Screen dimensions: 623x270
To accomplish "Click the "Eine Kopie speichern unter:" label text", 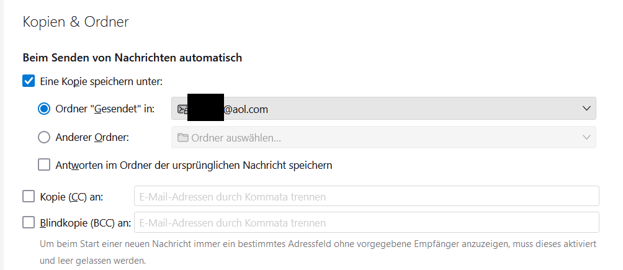I will [x=101, y=81].
